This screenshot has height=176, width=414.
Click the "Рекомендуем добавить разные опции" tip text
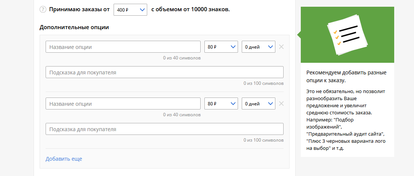click(346, 76)
